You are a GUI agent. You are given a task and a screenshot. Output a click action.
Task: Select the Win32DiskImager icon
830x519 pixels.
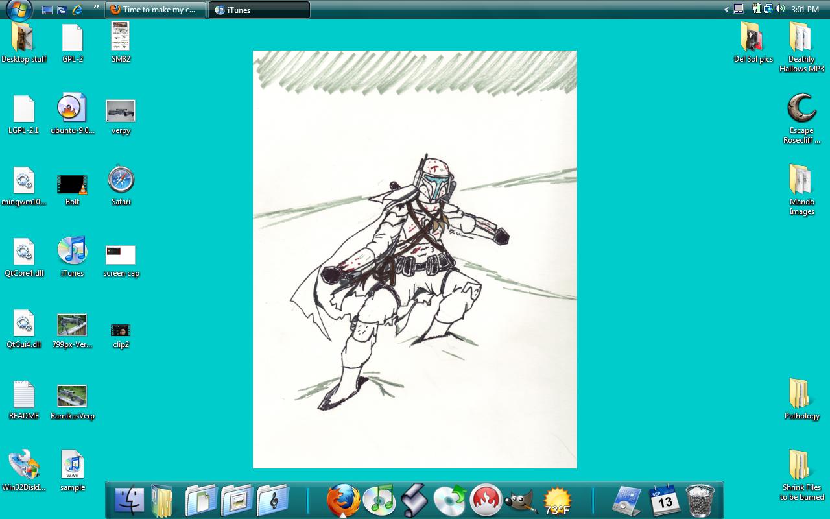pos(24,470)
